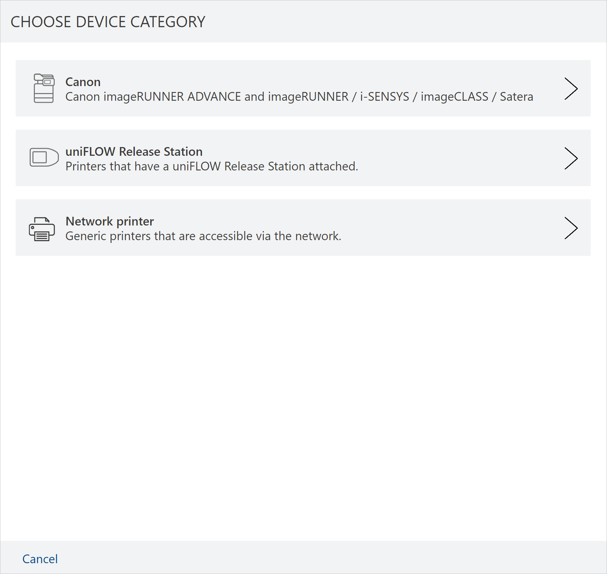Screen dimensions: 607x574
Task: Open the Network printer chevron arrow
Action: click(x=571, y=228)
